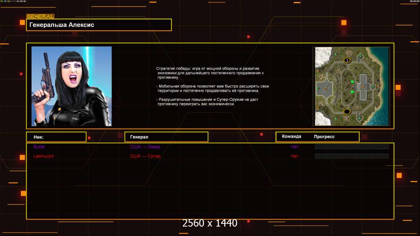Select player name Leemurzin
Viewport: 420px width, 236px height.
coord(44,156)
